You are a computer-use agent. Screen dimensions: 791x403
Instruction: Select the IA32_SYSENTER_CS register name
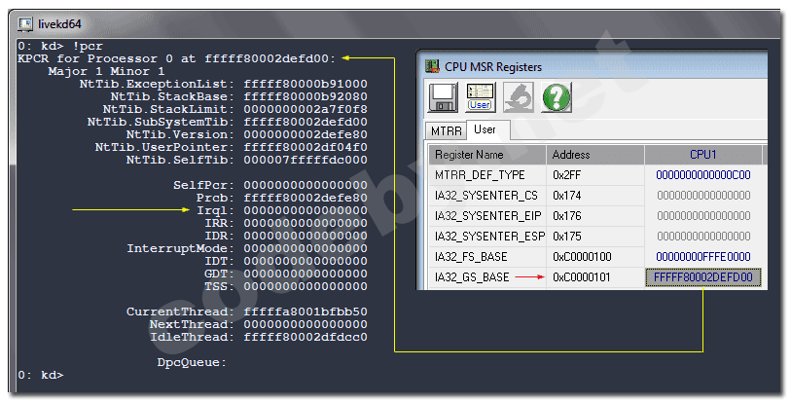tap(486, 196)
